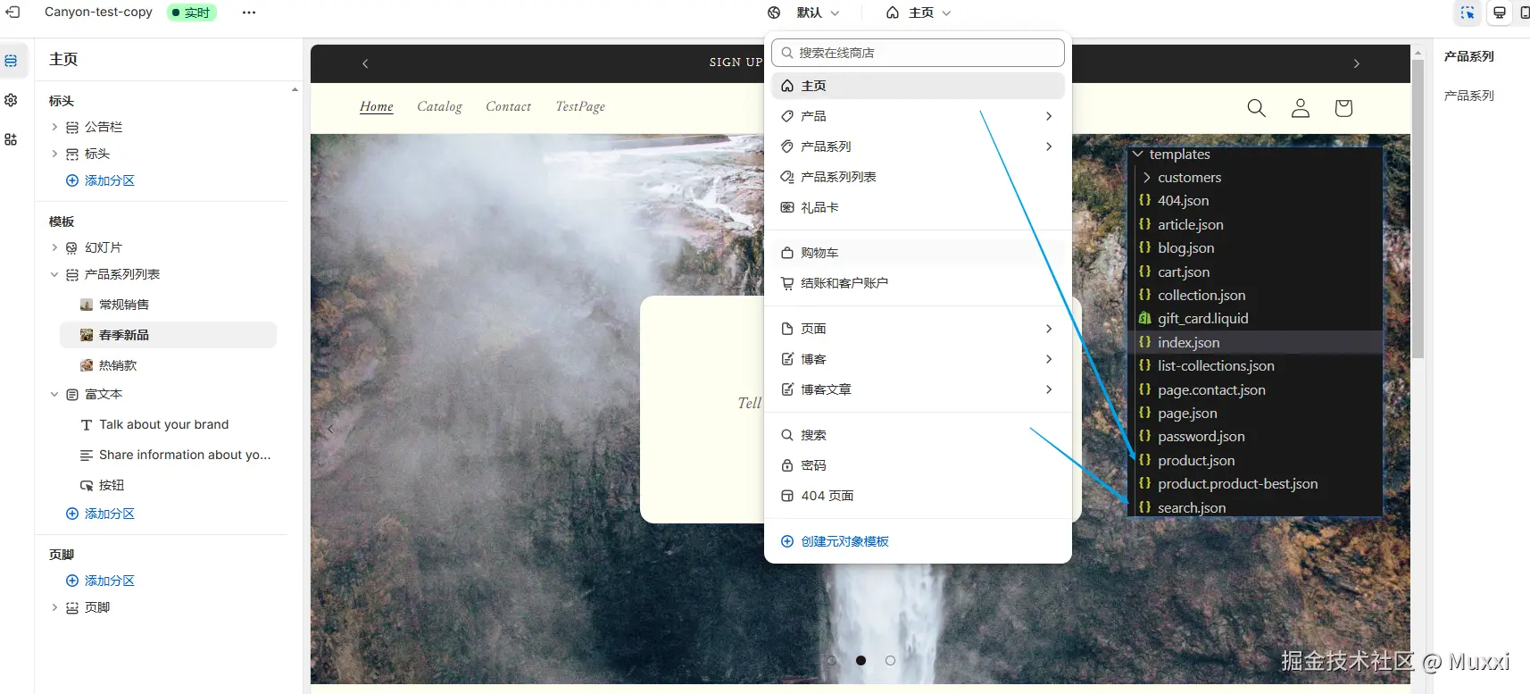Click the 搜索在线商店 search field

pos(918,53)
